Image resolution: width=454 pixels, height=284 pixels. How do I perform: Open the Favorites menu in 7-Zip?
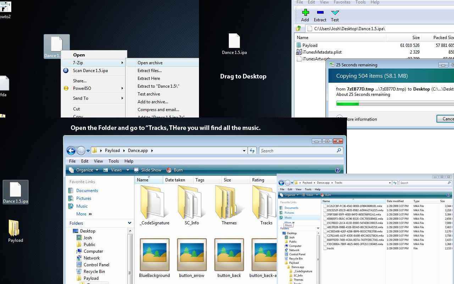342,2
